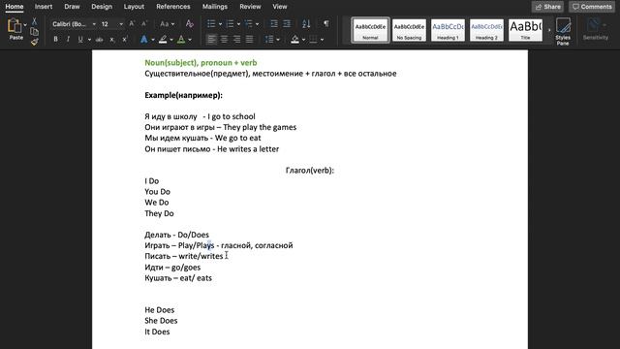Apply the Normal style
The height and width of the screenshot is (349, 620).
(x=370, y=30)
